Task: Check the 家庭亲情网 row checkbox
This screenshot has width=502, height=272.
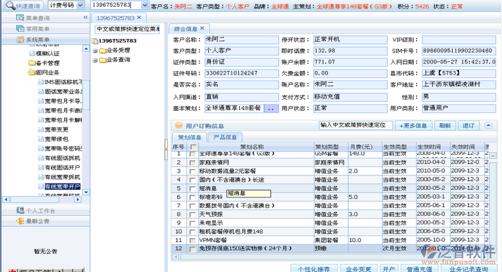Action: [193, 162]
